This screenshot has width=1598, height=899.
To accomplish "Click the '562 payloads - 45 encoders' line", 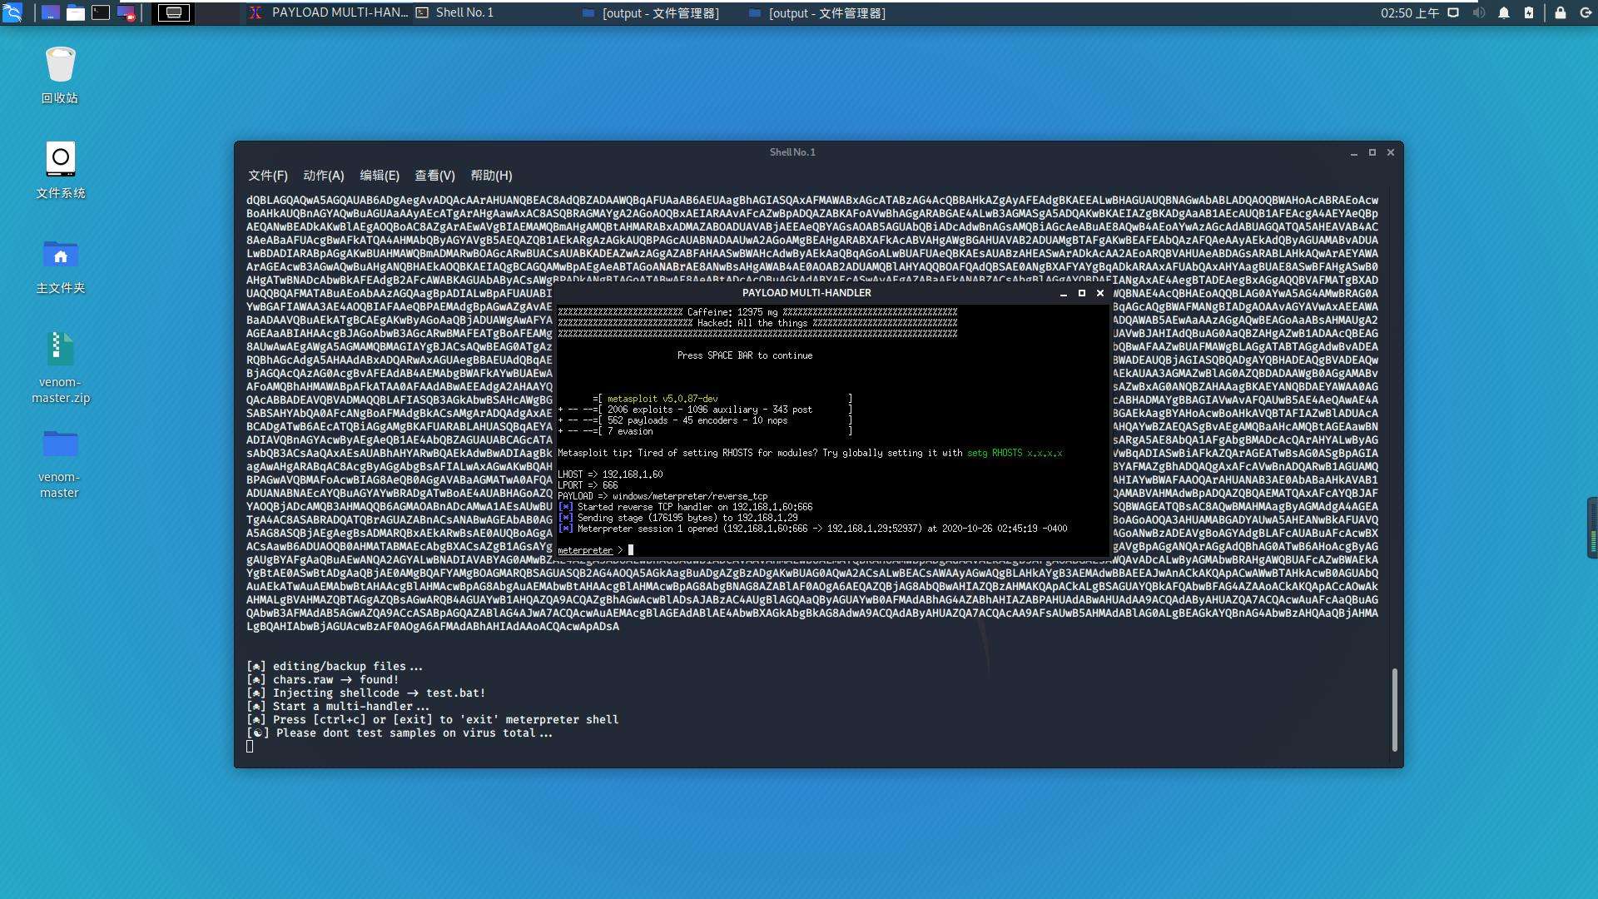I will (705, 420).
